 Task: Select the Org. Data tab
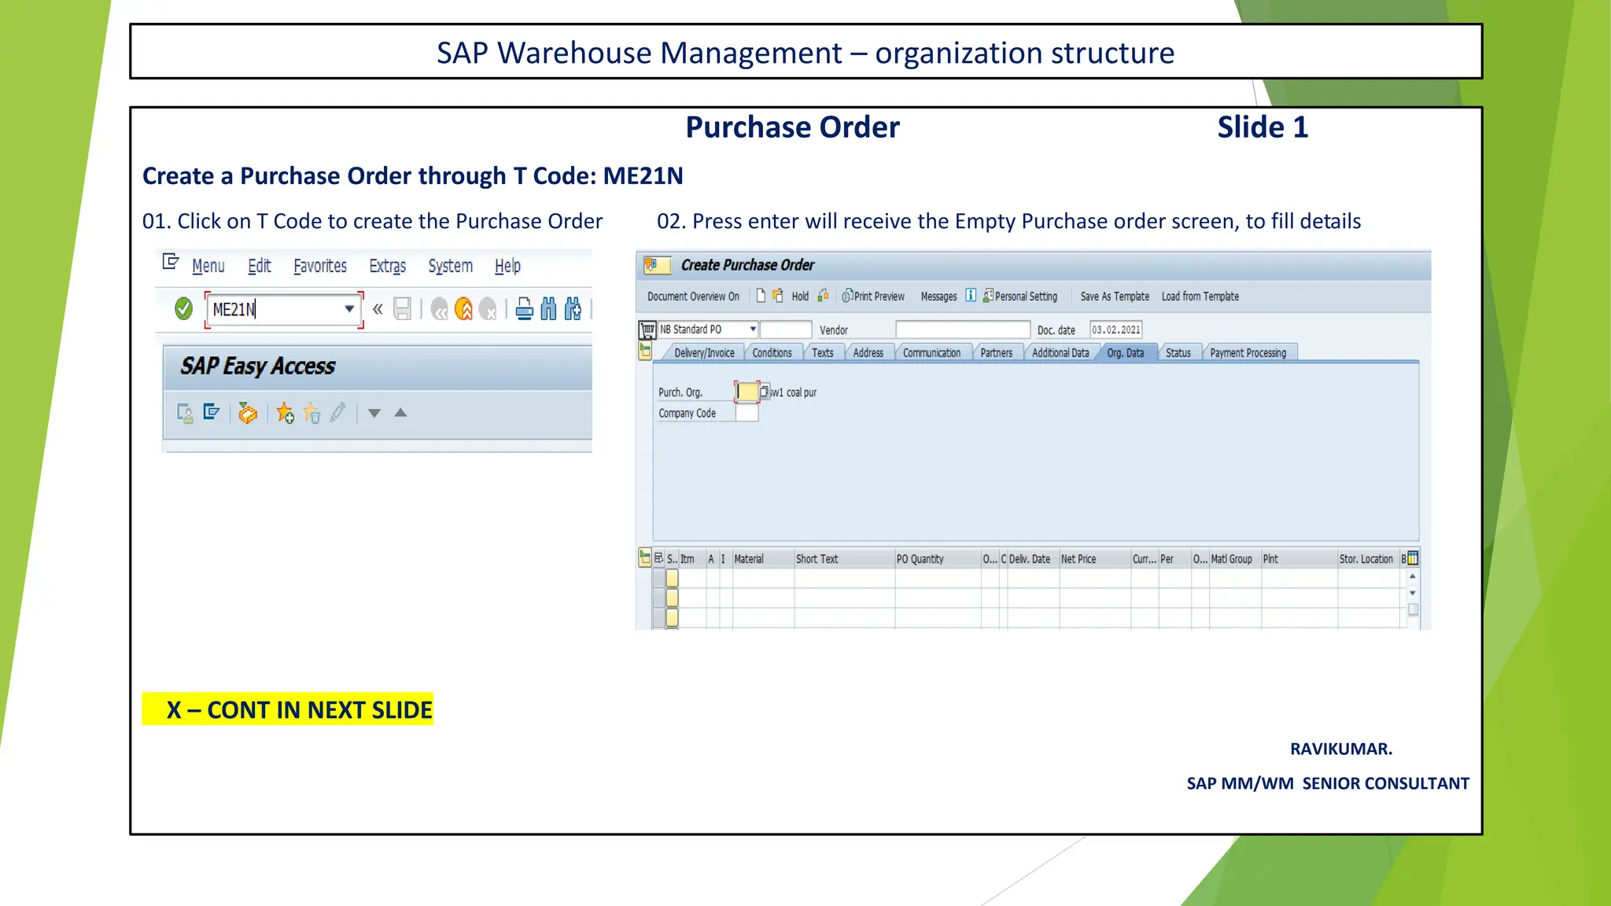tap(1126, 352)
